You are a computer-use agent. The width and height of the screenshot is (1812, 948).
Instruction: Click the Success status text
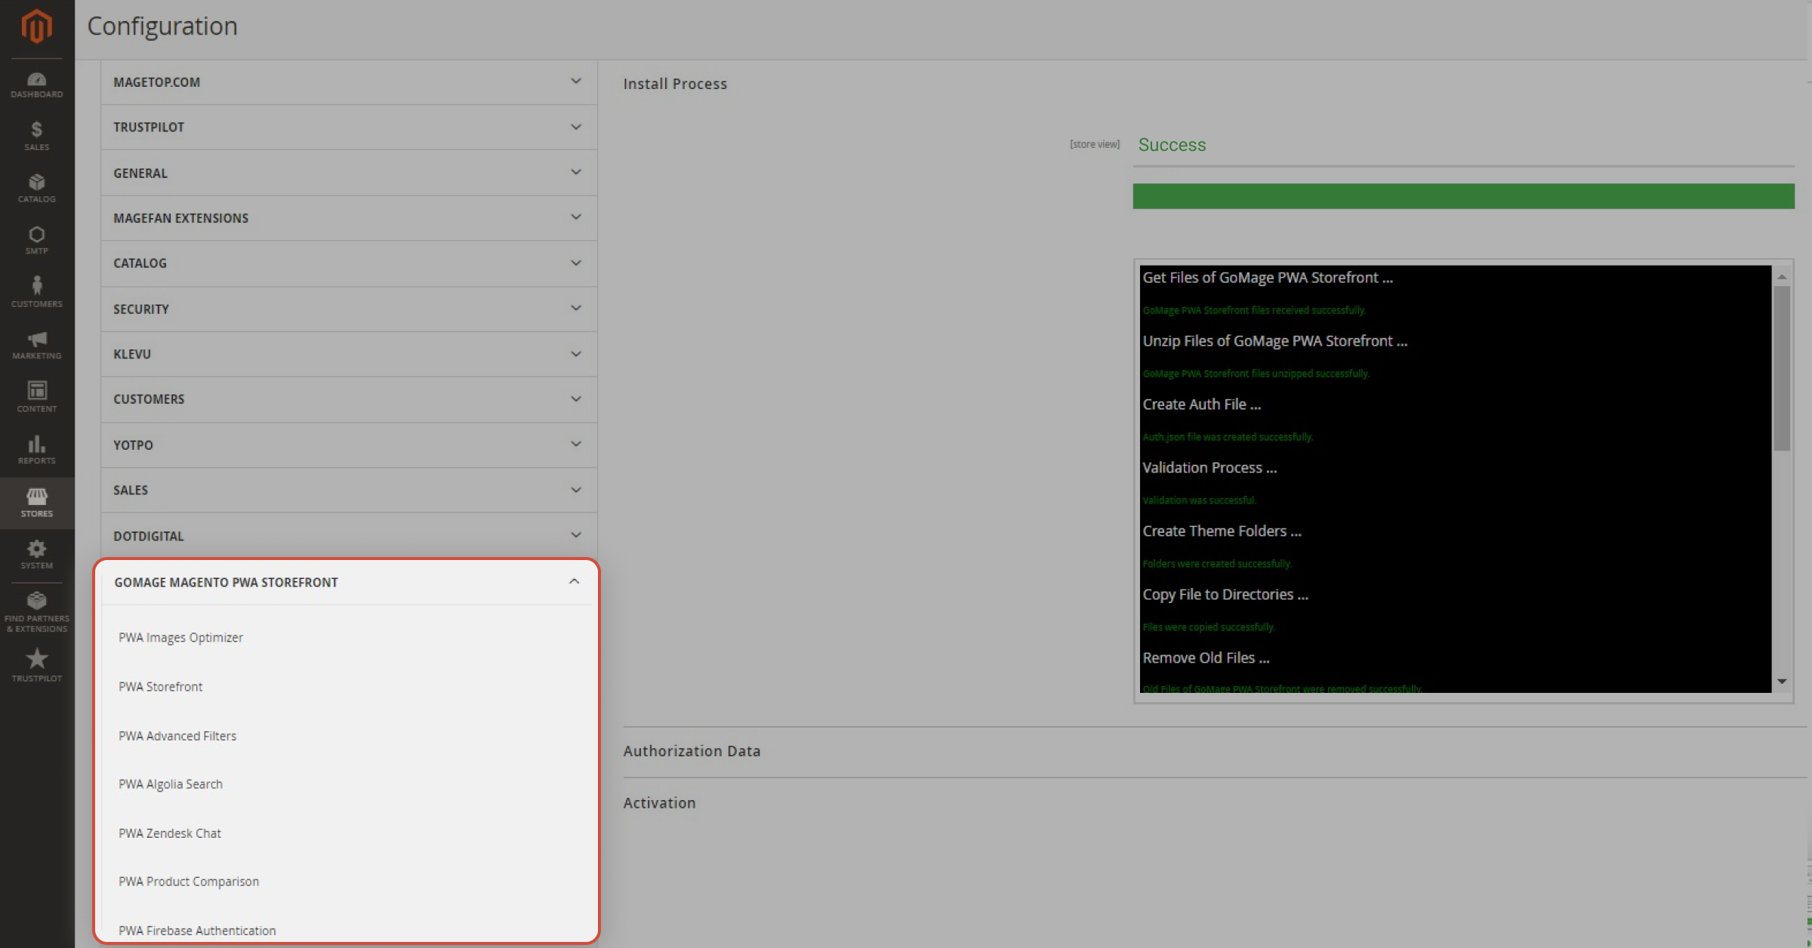coord(1172,145)
